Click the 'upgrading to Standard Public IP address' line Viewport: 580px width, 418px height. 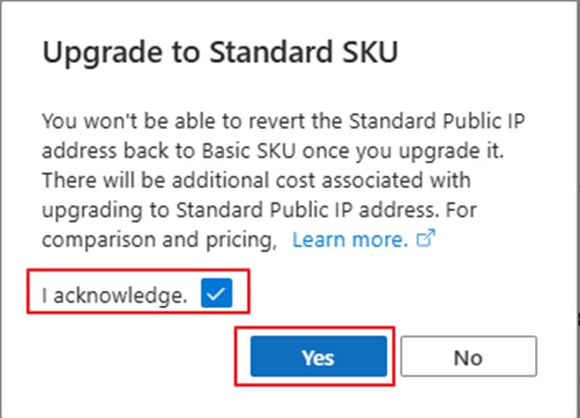pyautogui.click(x=234, y=209)
